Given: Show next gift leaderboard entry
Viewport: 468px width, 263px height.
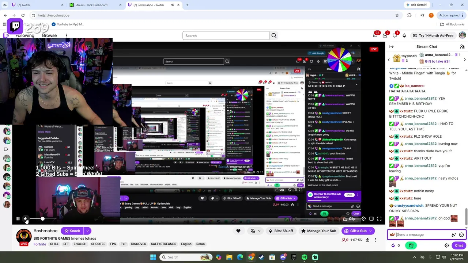Looking at the screenshot, I should click(465, 60).
